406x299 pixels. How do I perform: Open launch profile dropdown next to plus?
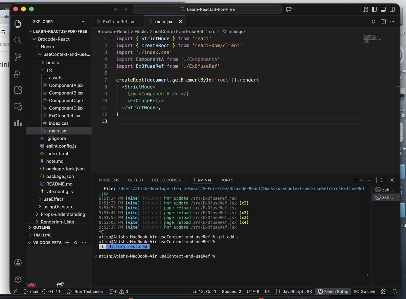[x=362, y=180]
